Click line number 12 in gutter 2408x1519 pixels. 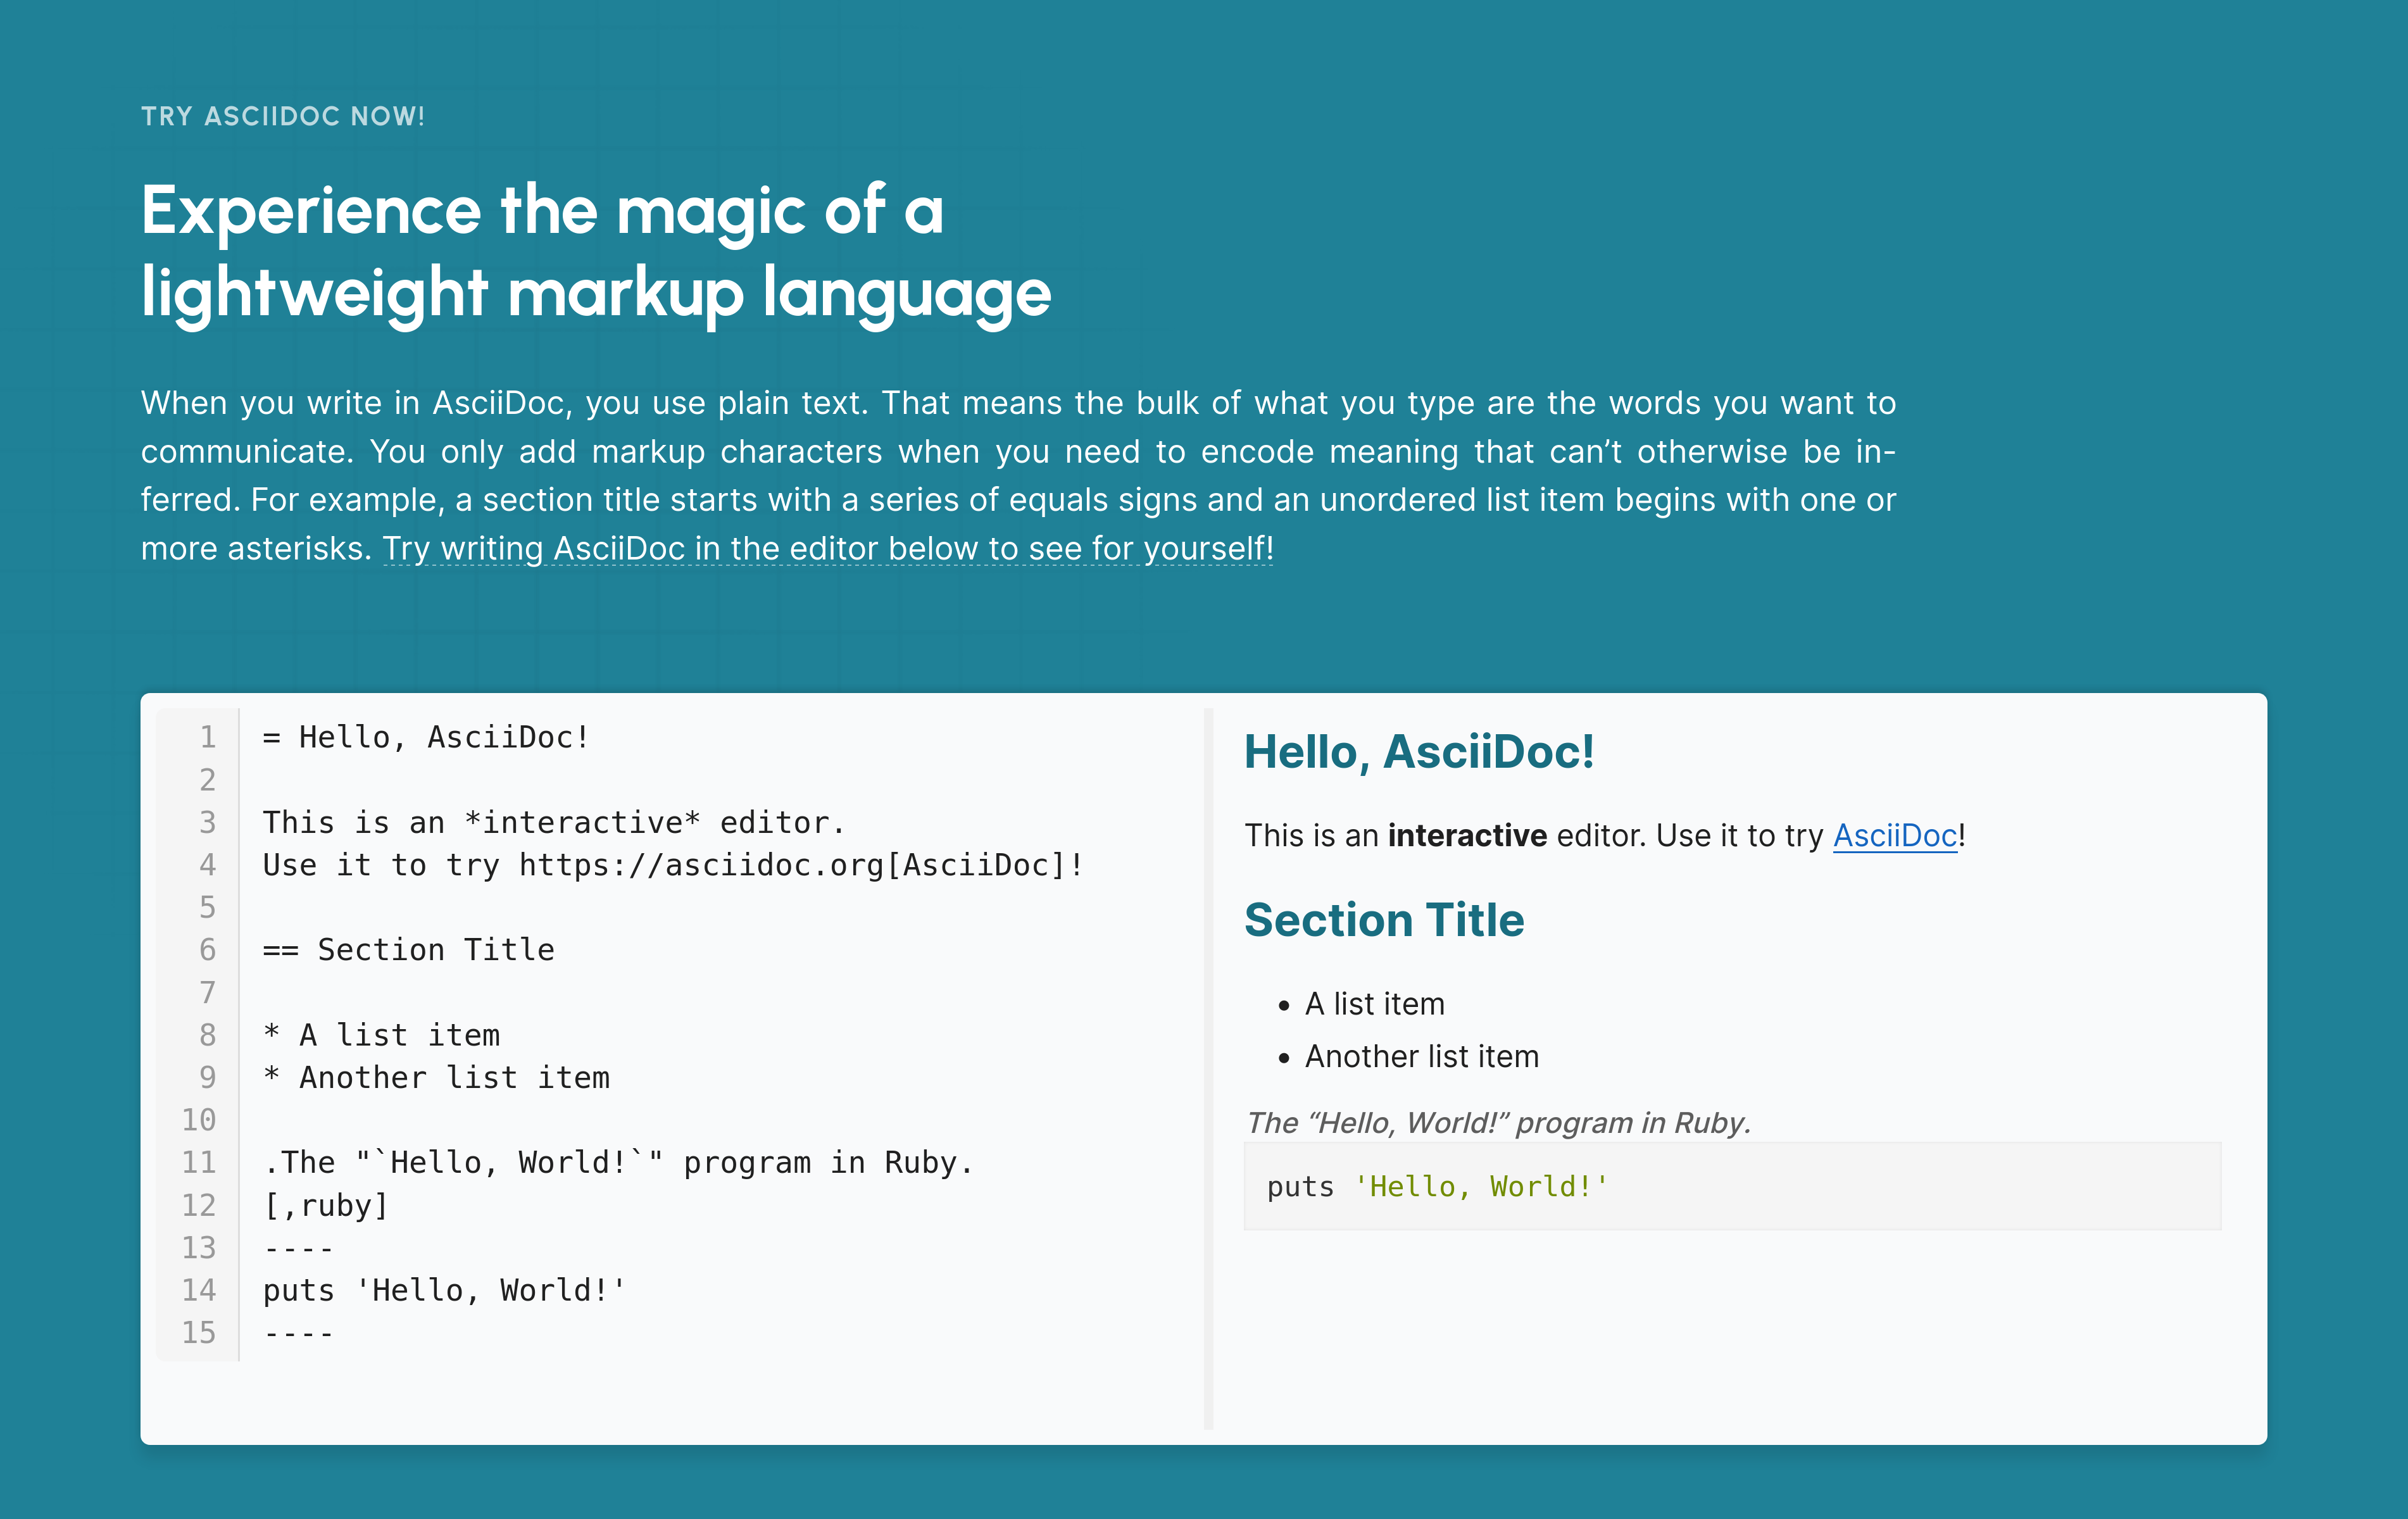pyautogui.click(x=199, y=1205)
